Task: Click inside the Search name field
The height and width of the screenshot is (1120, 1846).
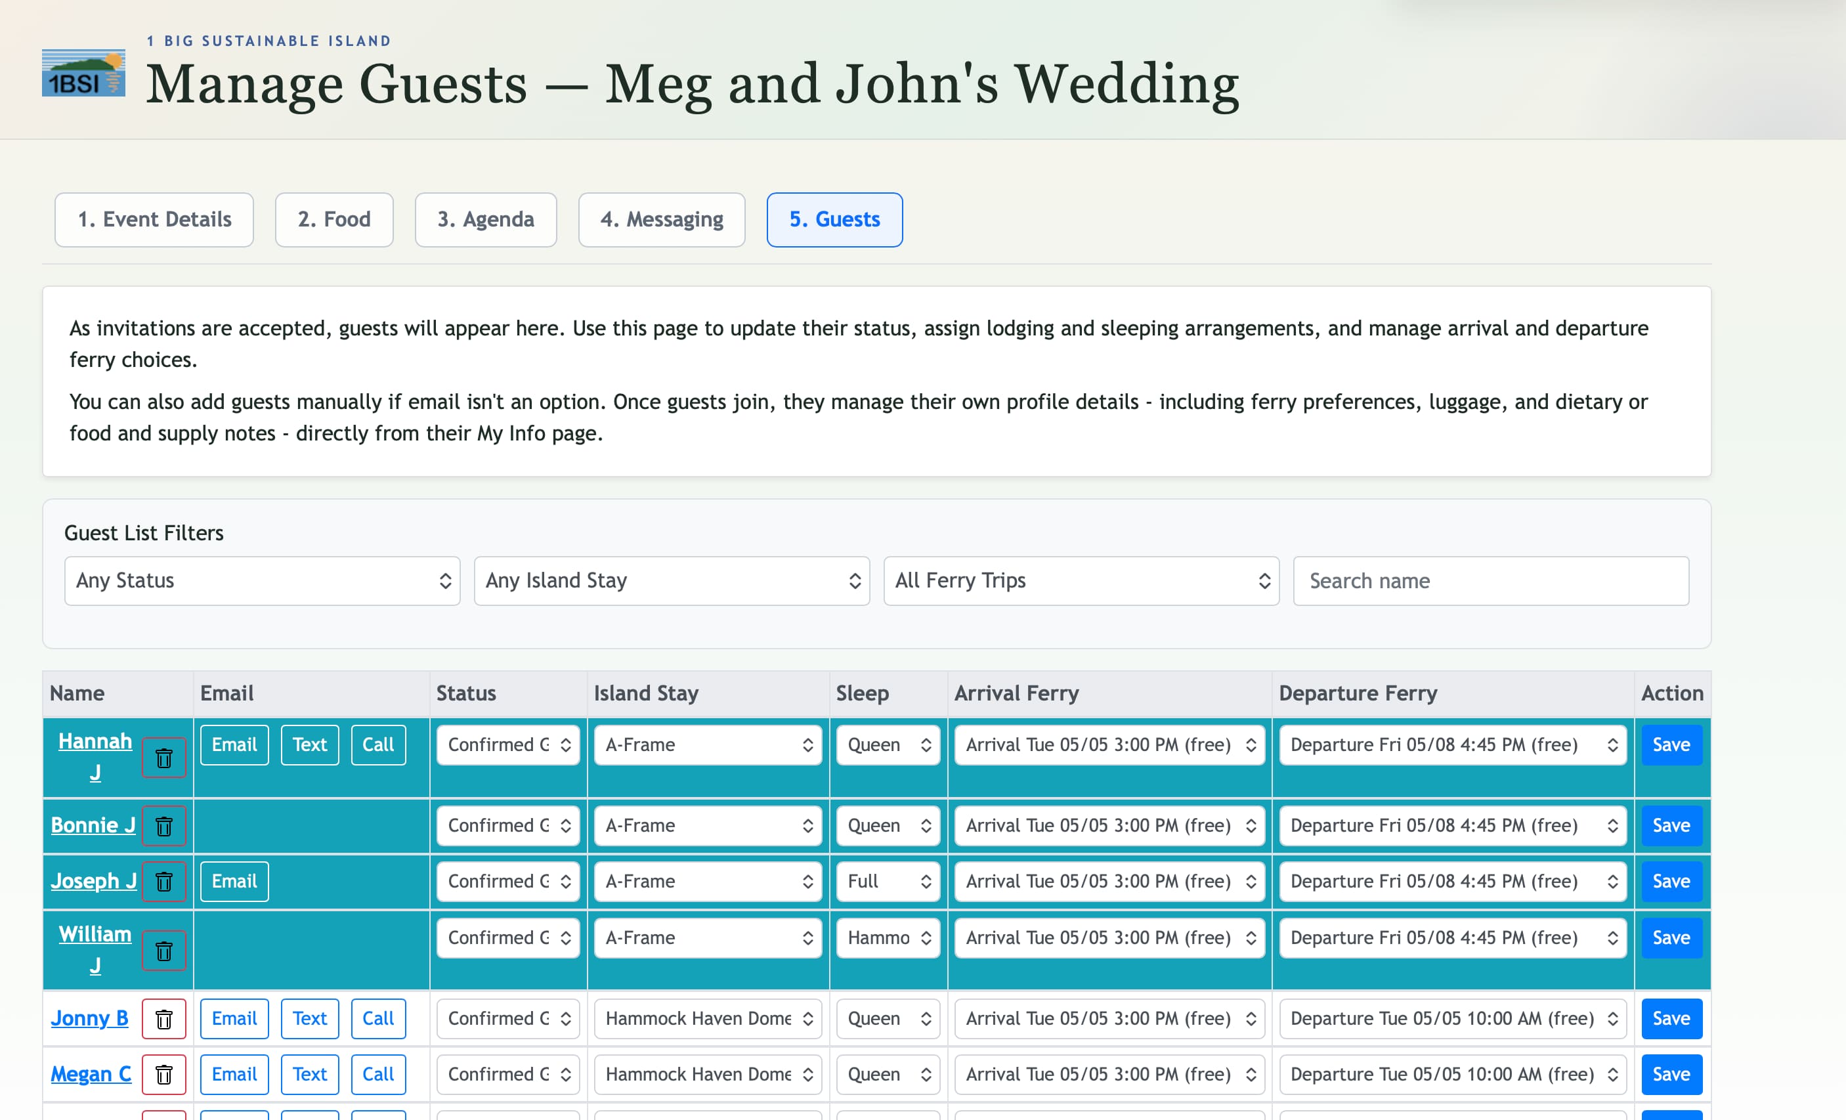Action: click(x=1491, y=580)
